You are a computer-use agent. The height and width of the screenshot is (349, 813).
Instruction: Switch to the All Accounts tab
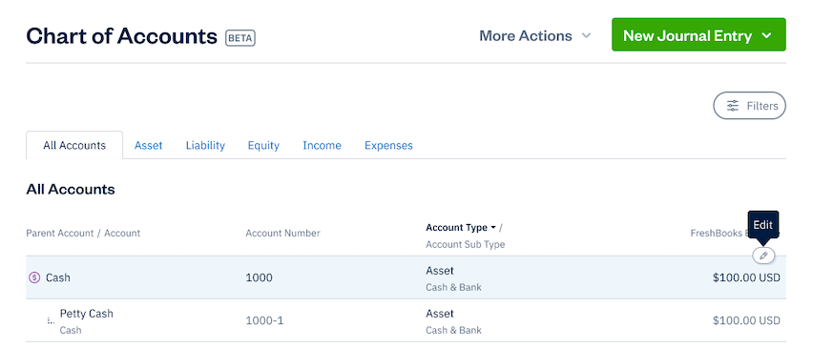tap(74, 146)
